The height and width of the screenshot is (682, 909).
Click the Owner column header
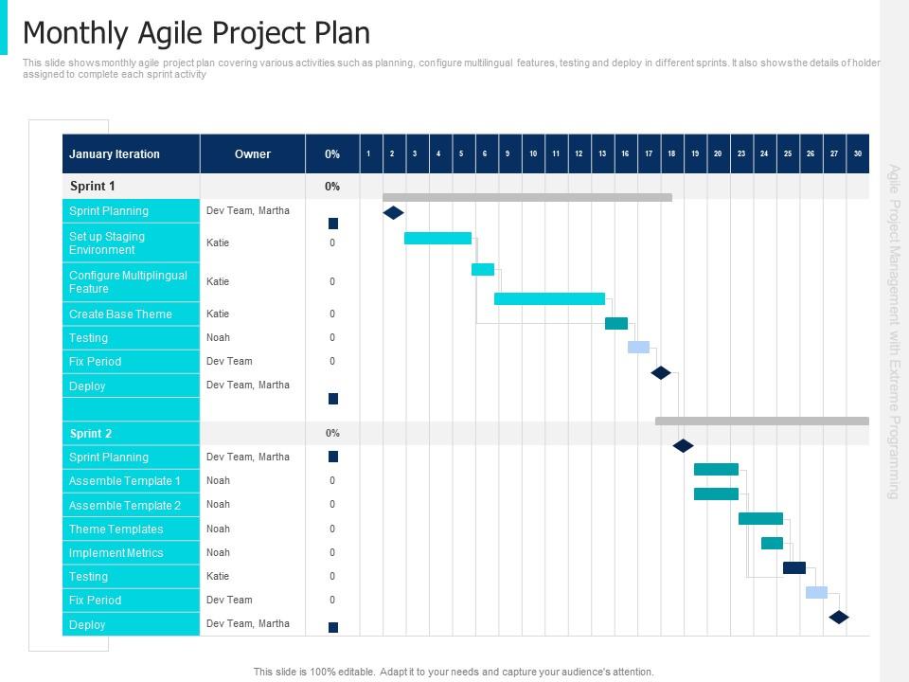[x=253, y=154]
